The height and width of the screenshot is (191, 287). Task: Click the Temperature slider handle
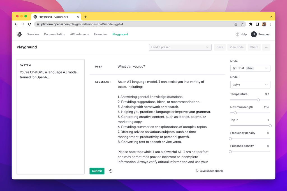(258, 100)
